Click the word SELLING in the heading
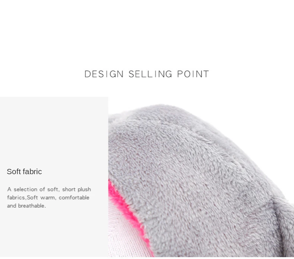This screenshot has height=259, width=294. tap(150, 74)
